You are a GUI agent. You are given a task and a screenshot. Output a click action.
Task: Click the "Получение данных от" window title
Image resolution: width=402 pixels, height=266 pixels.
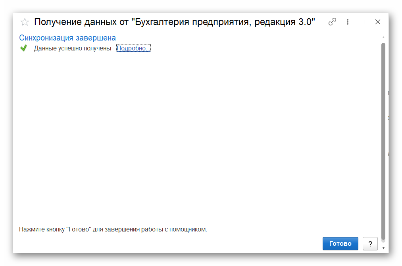tap(81, 22)
